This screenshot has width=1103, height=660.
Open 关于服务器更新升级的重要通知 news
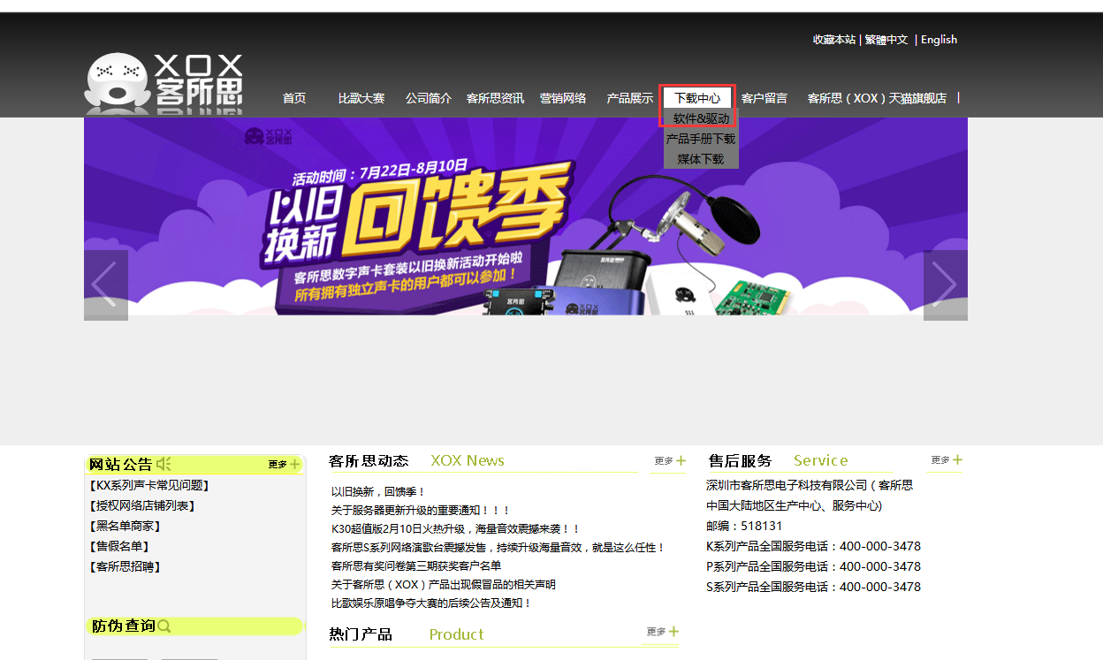click(422, 510)
